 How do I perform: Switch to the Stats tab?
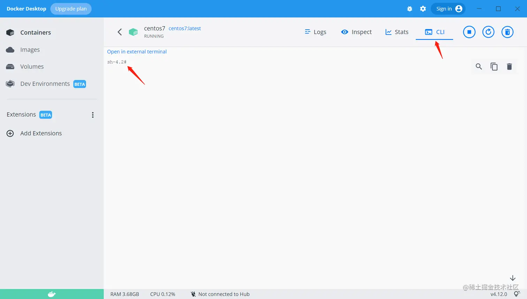tap(397, 32)
